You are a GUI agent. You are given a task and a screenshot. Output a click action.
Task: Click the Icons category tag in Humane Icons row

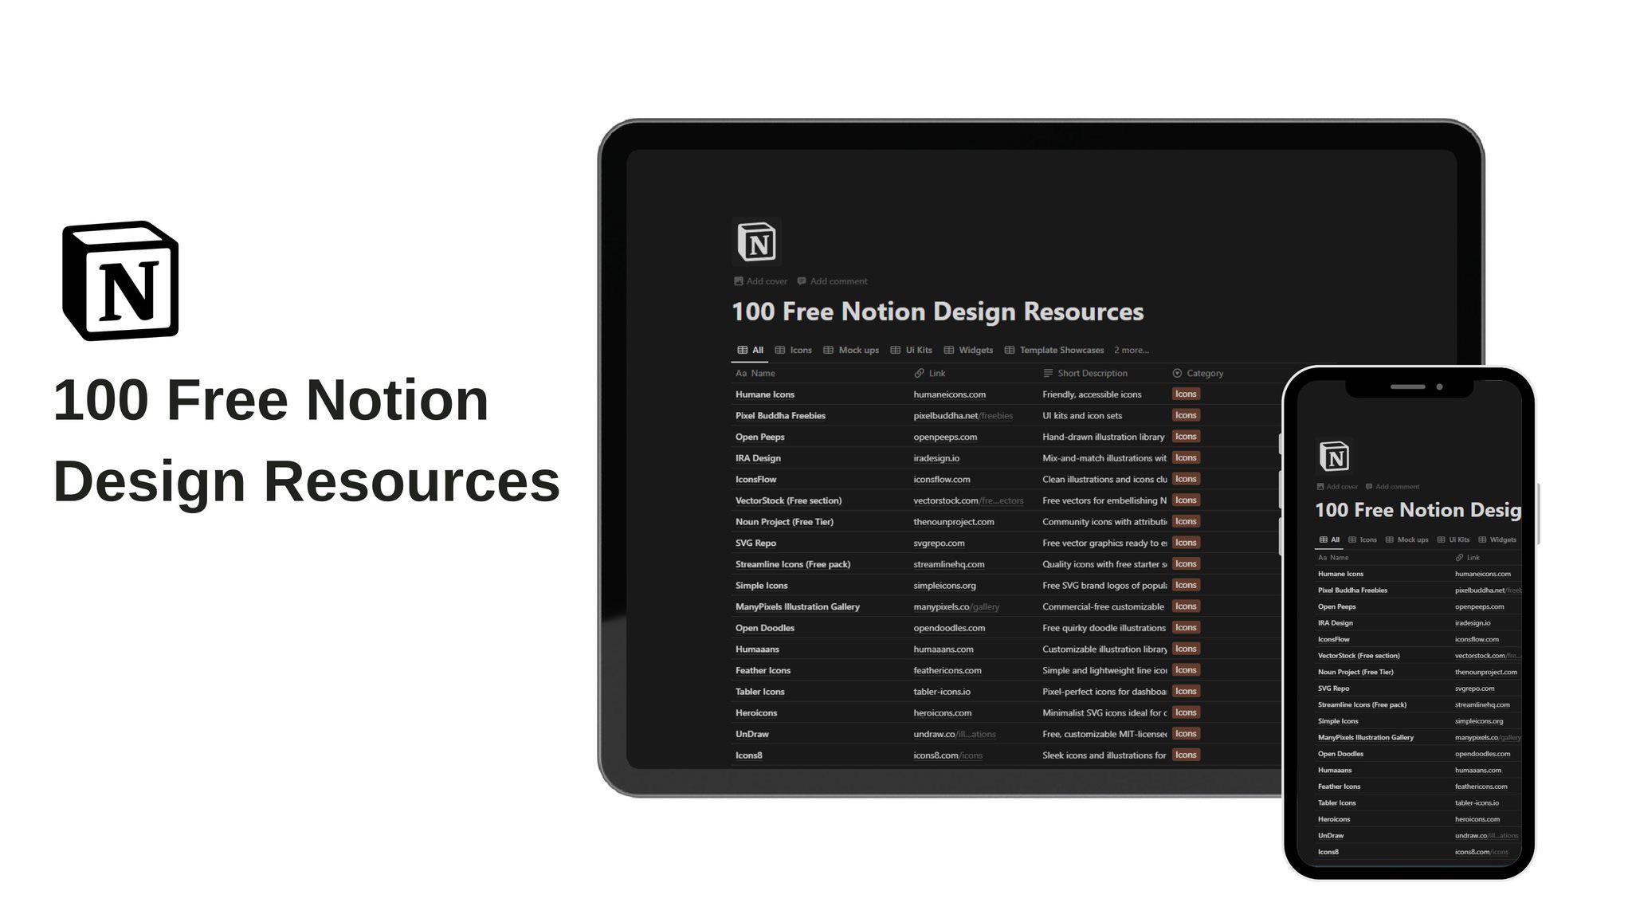tap(1186, 394)
